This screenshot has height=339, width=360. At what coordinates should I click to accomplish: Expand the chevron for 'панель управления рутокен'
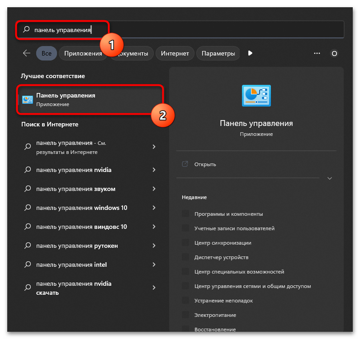(154, 246)
